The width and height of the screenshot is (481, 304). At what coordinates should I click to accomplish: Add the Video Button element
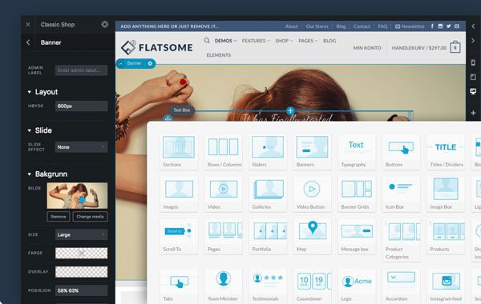coord(313,194)
